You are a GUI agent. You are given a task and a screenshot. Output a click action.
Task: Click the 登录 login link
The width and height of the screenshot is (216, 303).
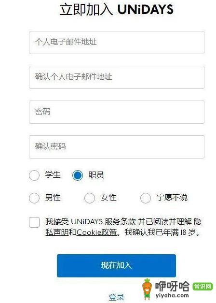[x=116, y=297]
